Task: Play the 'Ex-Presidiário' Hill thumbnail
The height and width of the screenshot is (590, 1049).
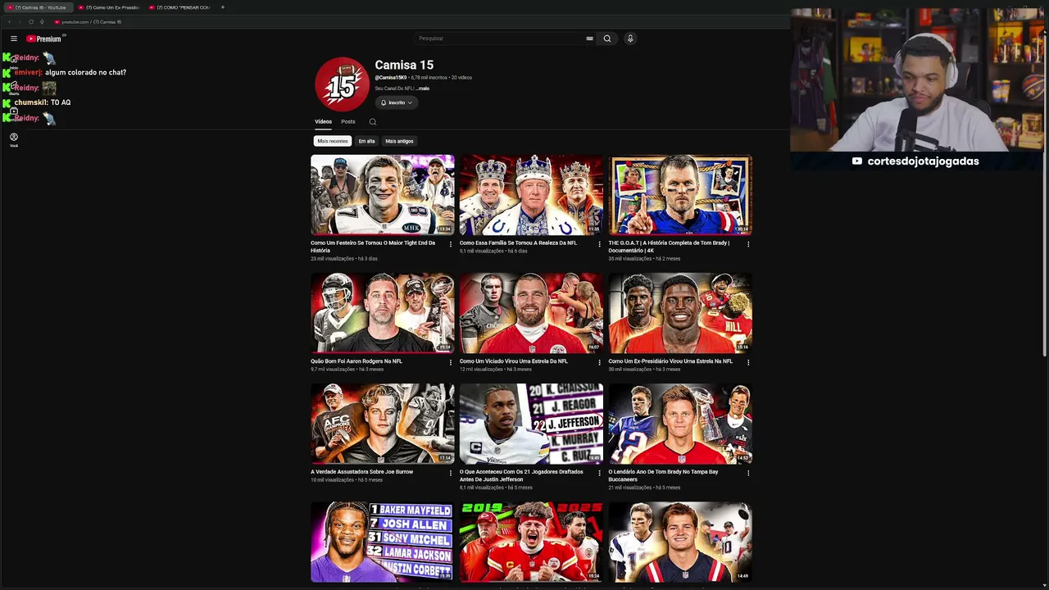Action: (680, 313)
